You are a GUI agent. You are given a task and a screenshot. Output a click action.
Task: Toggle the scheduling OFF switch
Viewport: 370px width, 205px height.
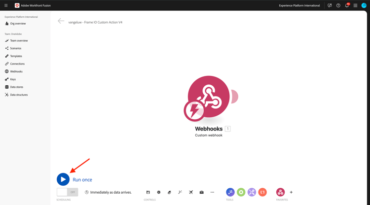coord(67,192)
